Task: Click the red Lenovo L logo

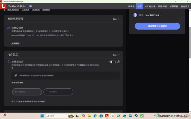Action: click(3, 6)
